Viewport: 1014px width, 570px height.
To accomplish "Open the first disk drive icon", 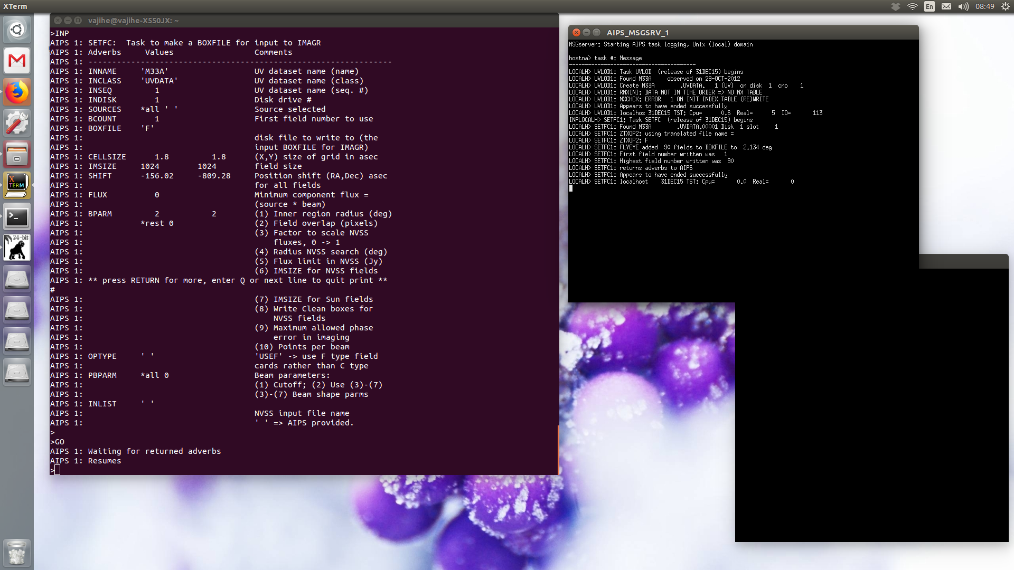I will 17,279.
